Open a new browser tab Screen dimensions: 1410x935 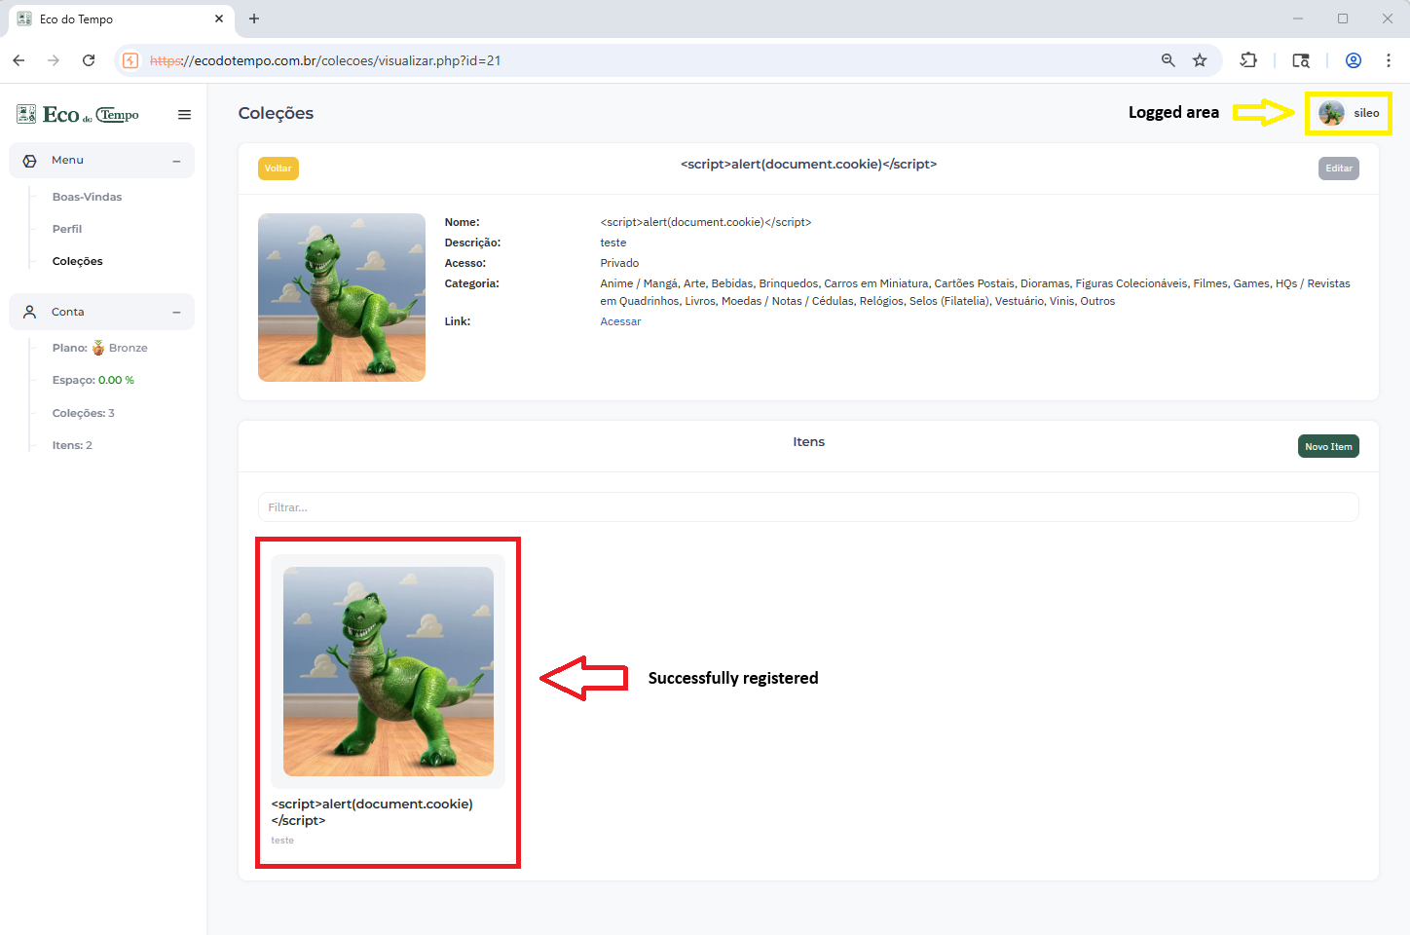point(254,19)
